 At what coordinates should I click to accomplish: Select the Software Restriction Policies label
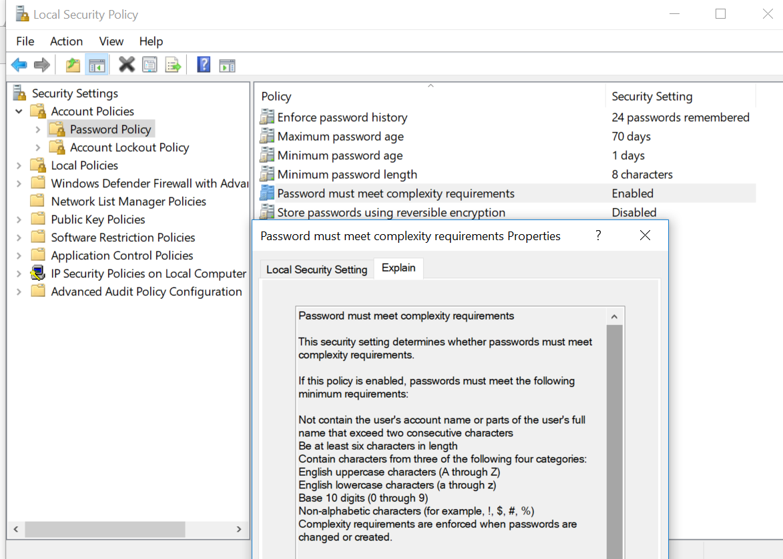click(123, 237)
